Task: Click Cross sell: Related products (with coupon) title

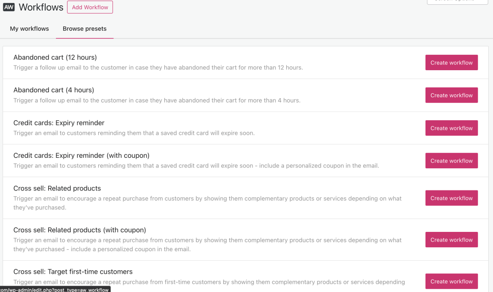Action: [80, 230]
